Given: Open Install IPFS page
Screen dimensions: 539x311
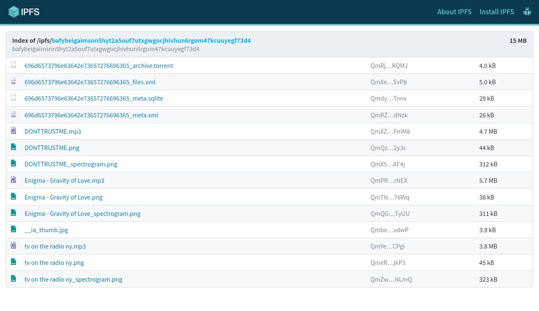Looking at the screenshot, I should (x=497, y=12).
